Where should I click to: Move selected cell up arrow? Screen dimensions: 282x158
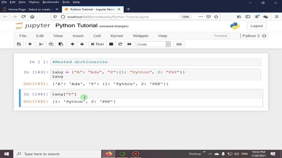[x=72, y=44]
